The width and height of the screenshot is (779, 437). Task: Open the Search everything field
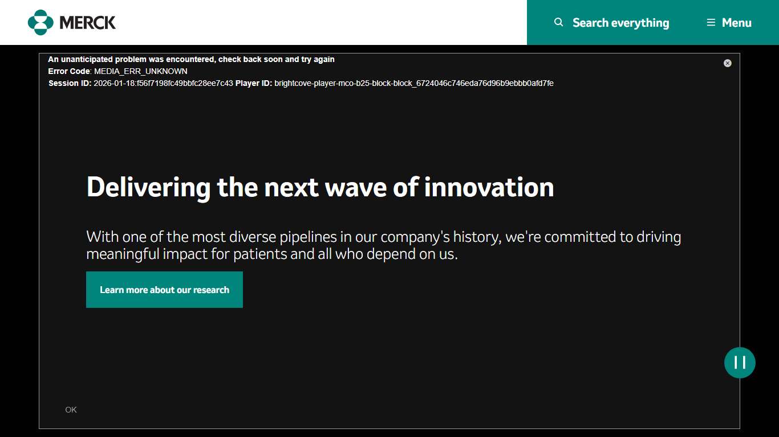[620, 23]
